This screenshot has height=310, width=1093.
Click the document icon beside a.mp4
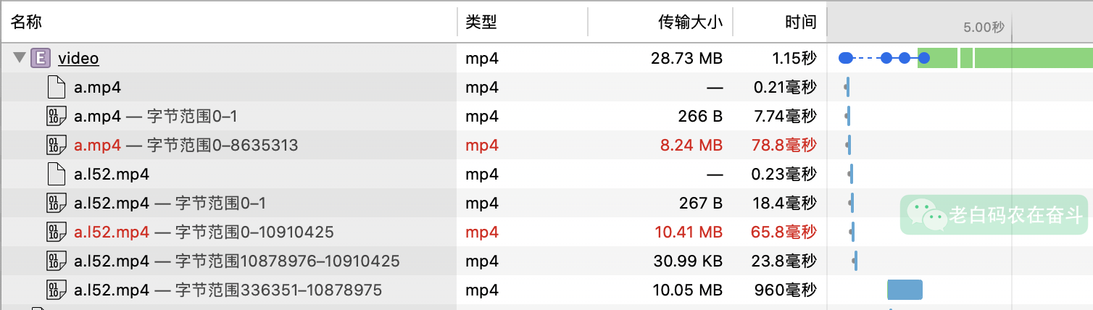coord(57,88)
